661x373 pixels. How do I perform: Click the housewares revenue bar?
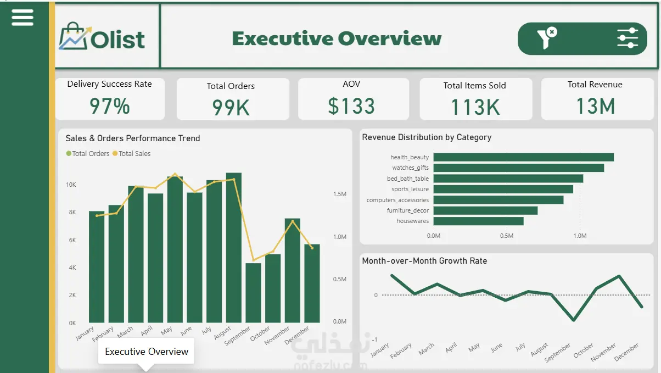478,221
